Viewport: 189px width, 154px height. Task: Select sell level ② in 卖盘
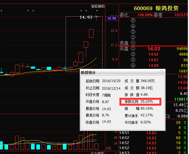(133, 37)
